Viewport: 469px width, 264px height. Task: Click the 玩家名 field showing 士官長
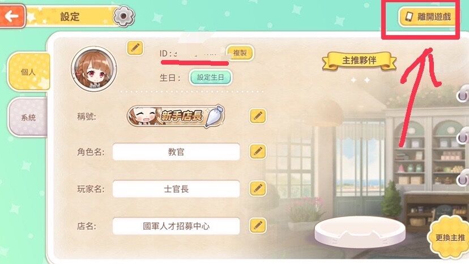176,189
